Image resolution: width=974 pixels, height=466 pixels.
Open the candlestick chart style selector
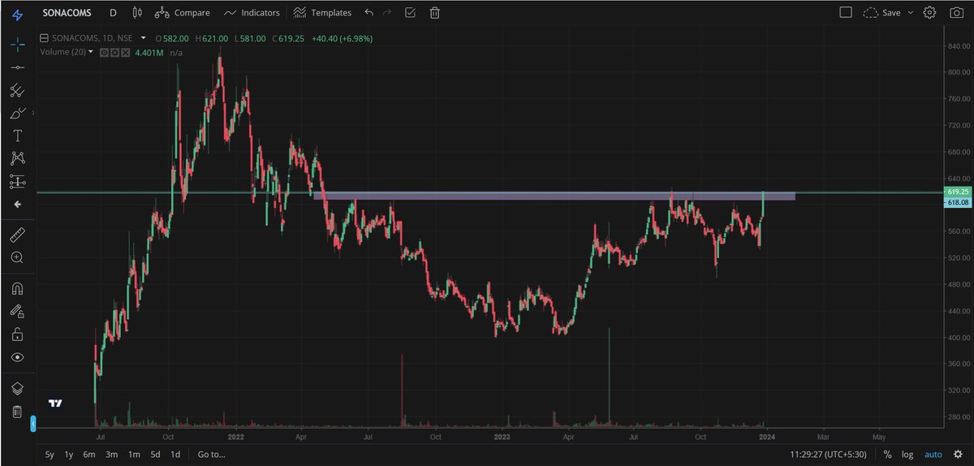pos(136,12)
